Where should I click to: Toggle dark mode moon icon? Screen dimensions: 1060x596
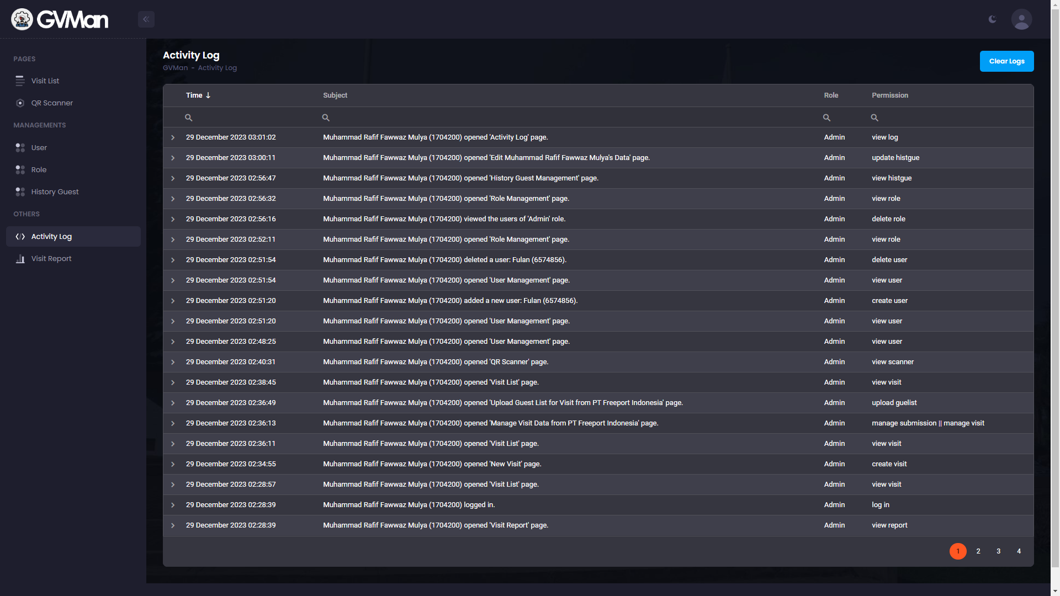tap(993, 19)
